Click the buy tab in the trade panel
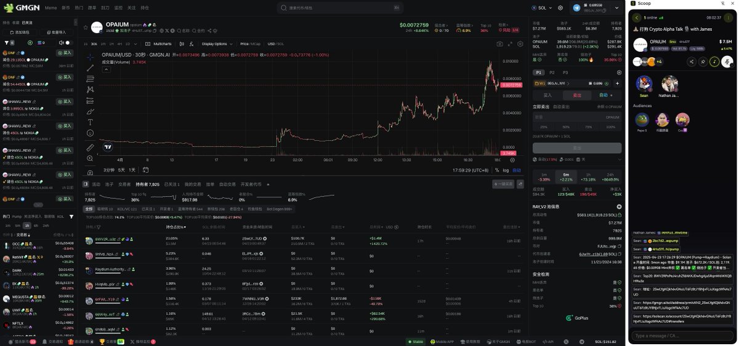Viewport: 739px width, 346px height. pos(547,95)
